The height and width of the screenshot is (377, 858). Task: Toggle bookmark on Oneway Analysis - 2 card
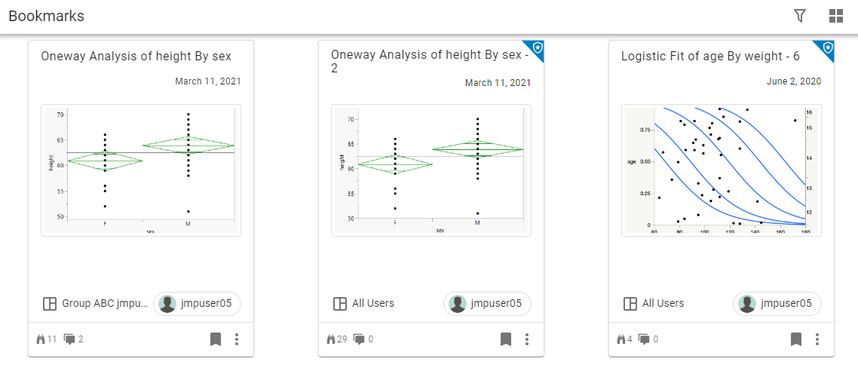[506, 339]
